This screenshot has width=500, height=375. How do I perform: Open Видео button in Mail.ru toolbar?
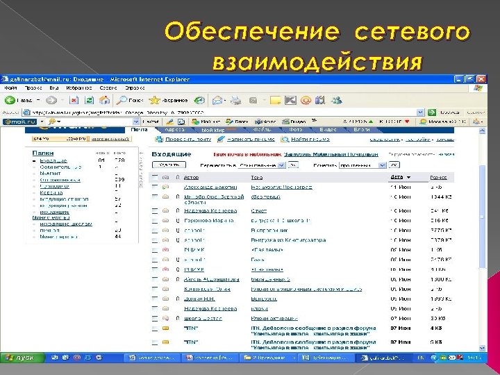[294, 122]
